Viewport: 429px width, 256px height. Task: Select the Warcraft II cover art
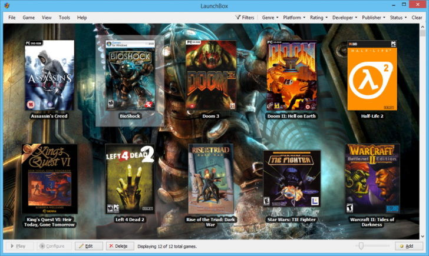(x=372, y=179)
